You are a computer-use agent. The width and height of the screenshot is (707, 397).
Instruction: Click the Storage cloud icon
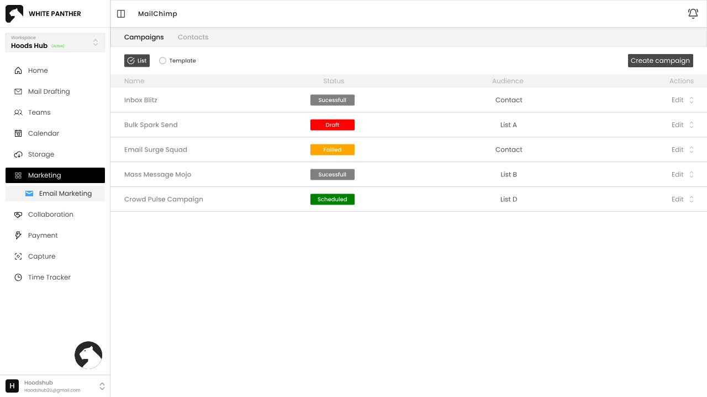18,154
